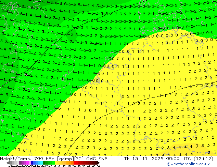Click the magenta swatch in the color legend
217x167 pixels.
tap(27, 163)
